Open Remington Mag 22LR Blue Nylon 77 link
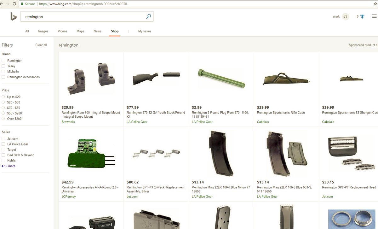Screen dimensions: 378x229 (x=221, y=189)
